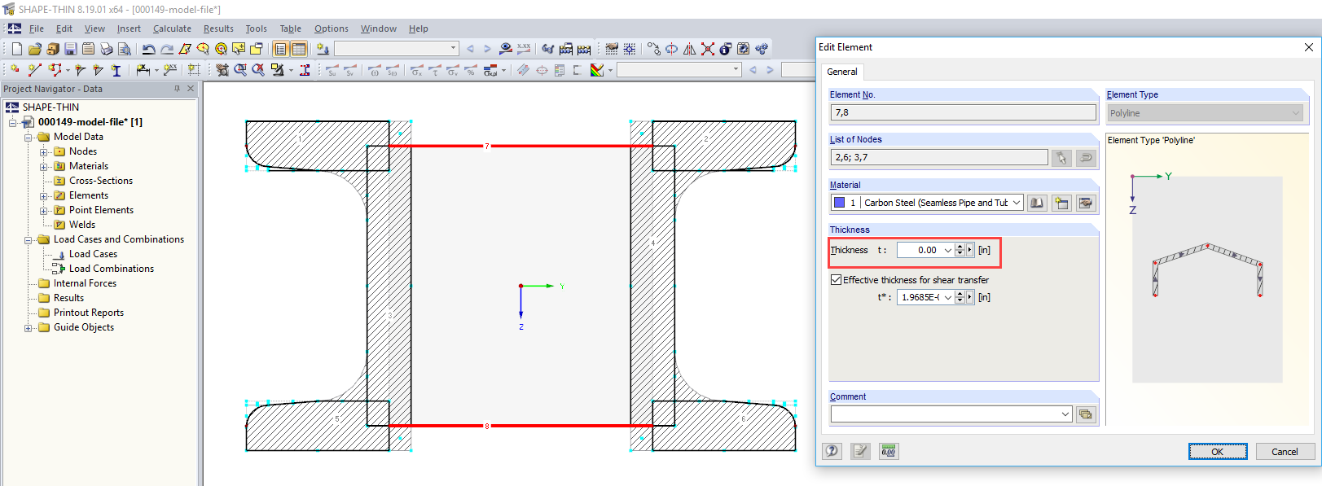Open the Element Type Polyline dropdown
The height and width of the screenshot is (486, 1322).
coord(1296,113)
